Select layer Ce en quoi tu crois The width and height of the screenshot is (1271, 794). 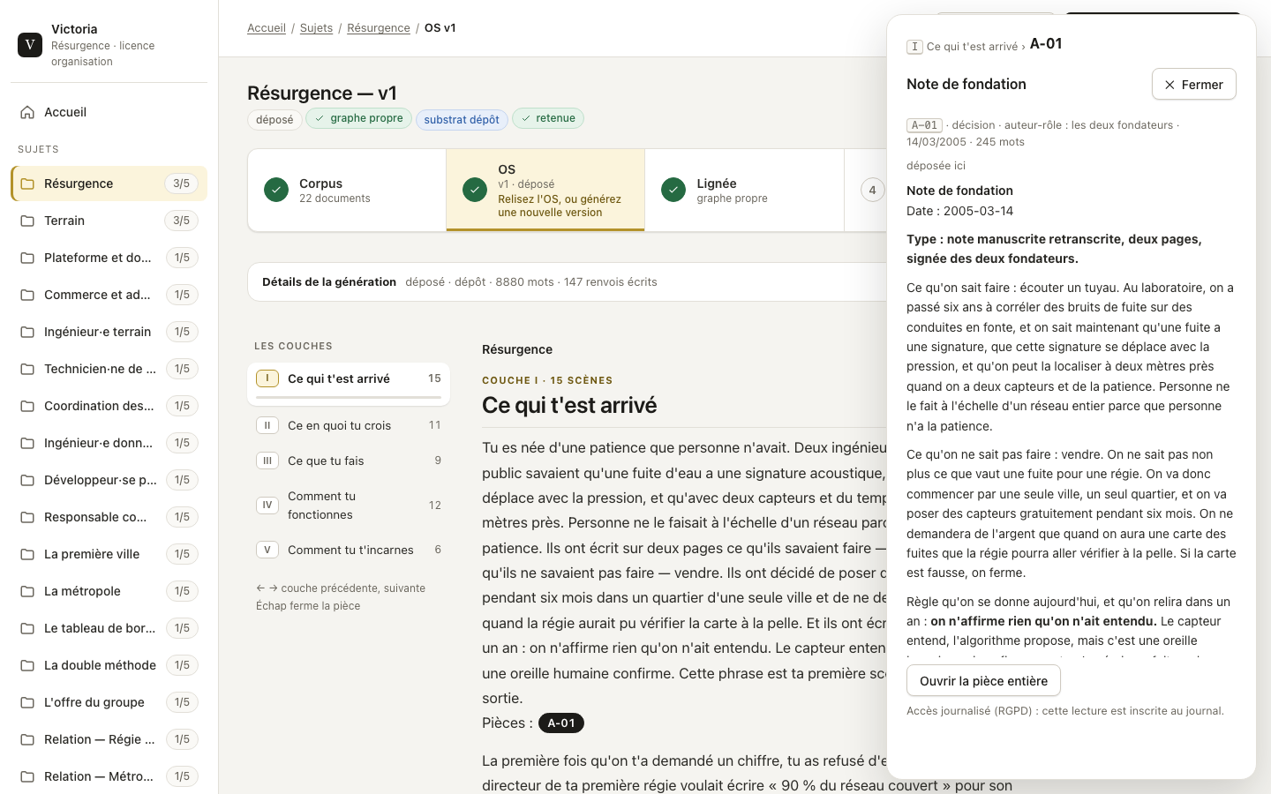click(349, 425)
